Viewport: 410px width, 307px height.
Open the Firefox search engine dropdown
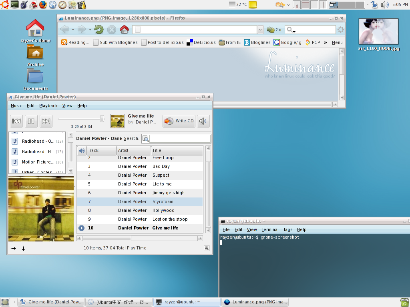[x=291, y=30]
